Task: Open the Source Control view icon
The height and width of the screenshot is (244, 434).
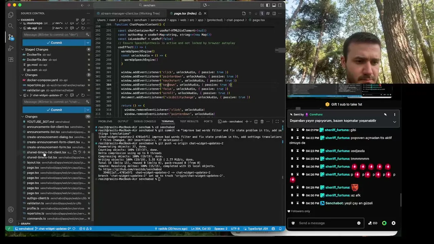Action: click(x=11, y=37)
